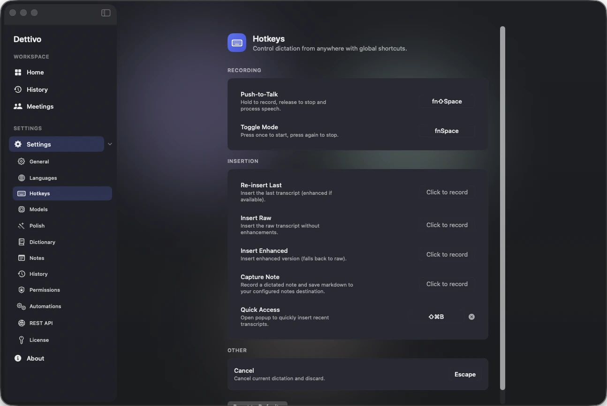
Task: Change the Cancel Escape shortcut
Action: pyautogui.click(x=465, y=374)
